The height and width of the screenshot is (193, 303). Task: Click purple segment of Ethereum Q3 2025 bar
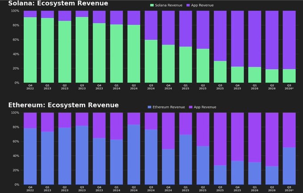(x=220, y=139)
